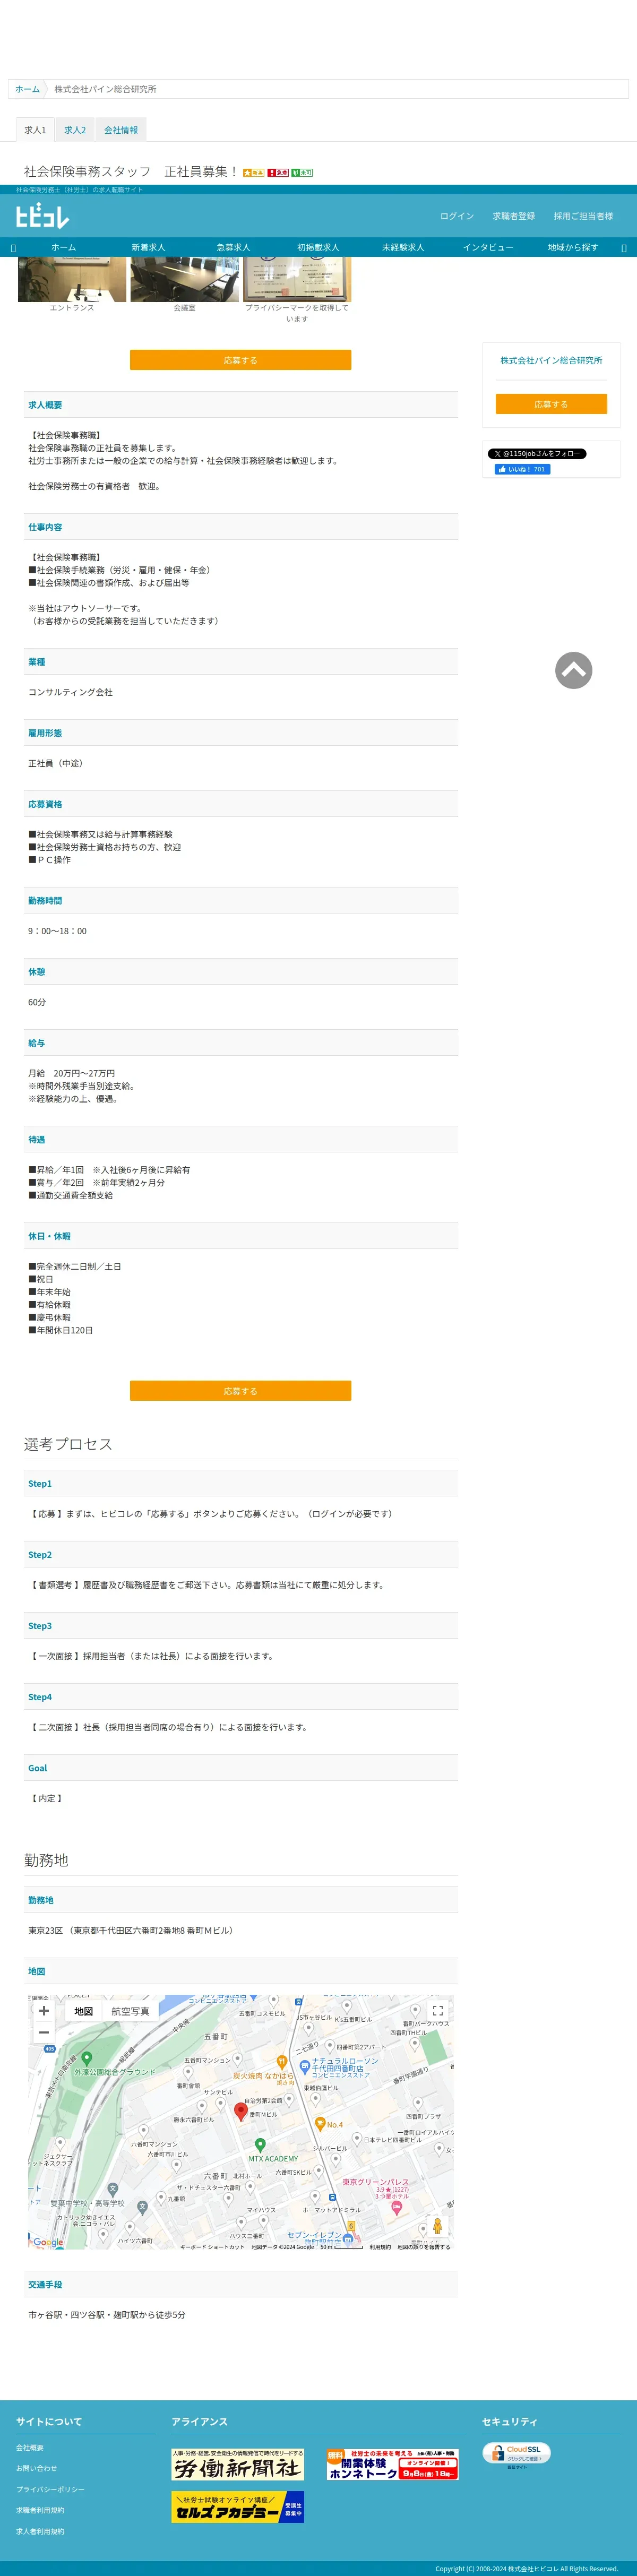This screenshot has height=2576, width=637.
Task: Switch map to 航空写真 view
Action: [130, 2011]
